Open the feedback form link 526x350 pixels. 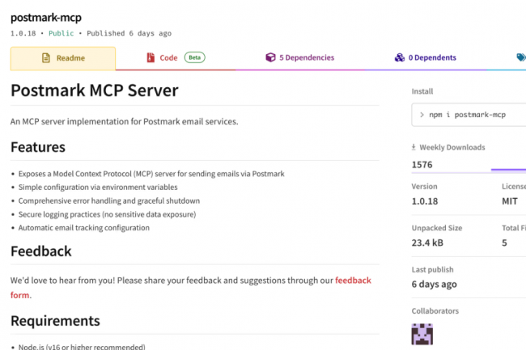coord(353,280)
